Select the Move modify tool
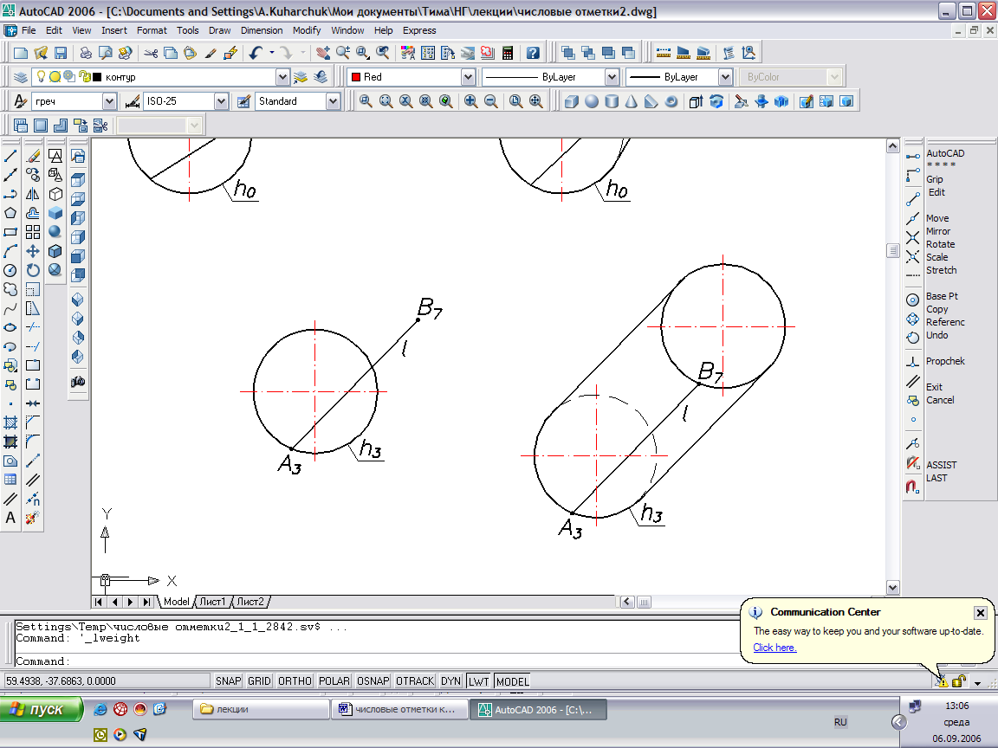The image size is (998, 748). tap(33, 251)
